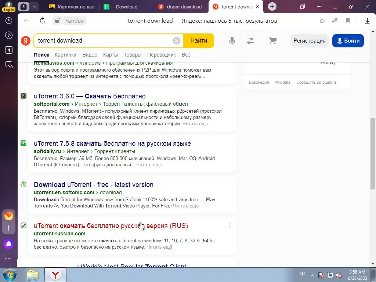Start voice search with the microphone icon
Image resolution: width=376 pixels, height=282 pixels.
click(x=232, y=41)
